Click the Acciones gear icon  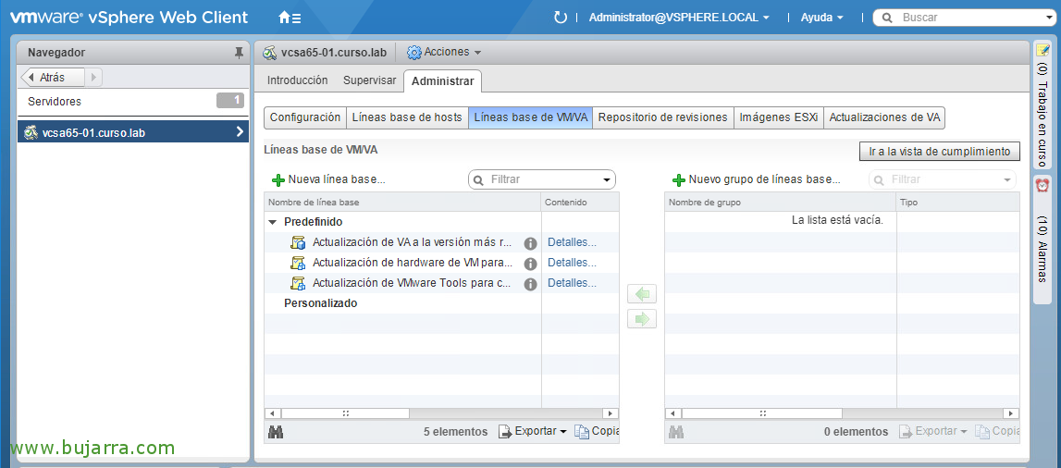pyautogui.click(x=414, y=52)
